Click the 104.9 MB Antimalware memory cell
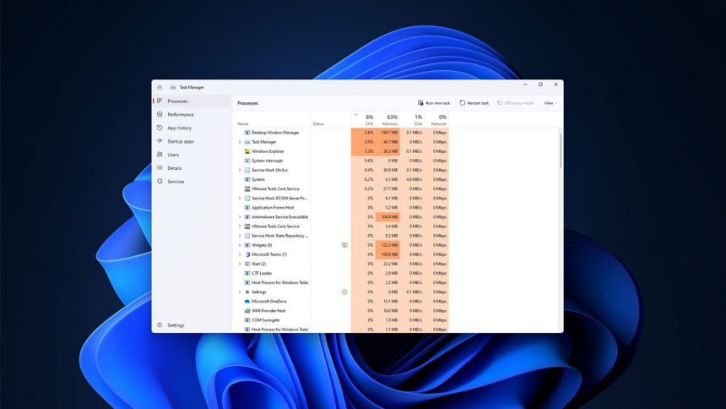The height and width of the screenshot is (409, 726). tap(387, 217)
